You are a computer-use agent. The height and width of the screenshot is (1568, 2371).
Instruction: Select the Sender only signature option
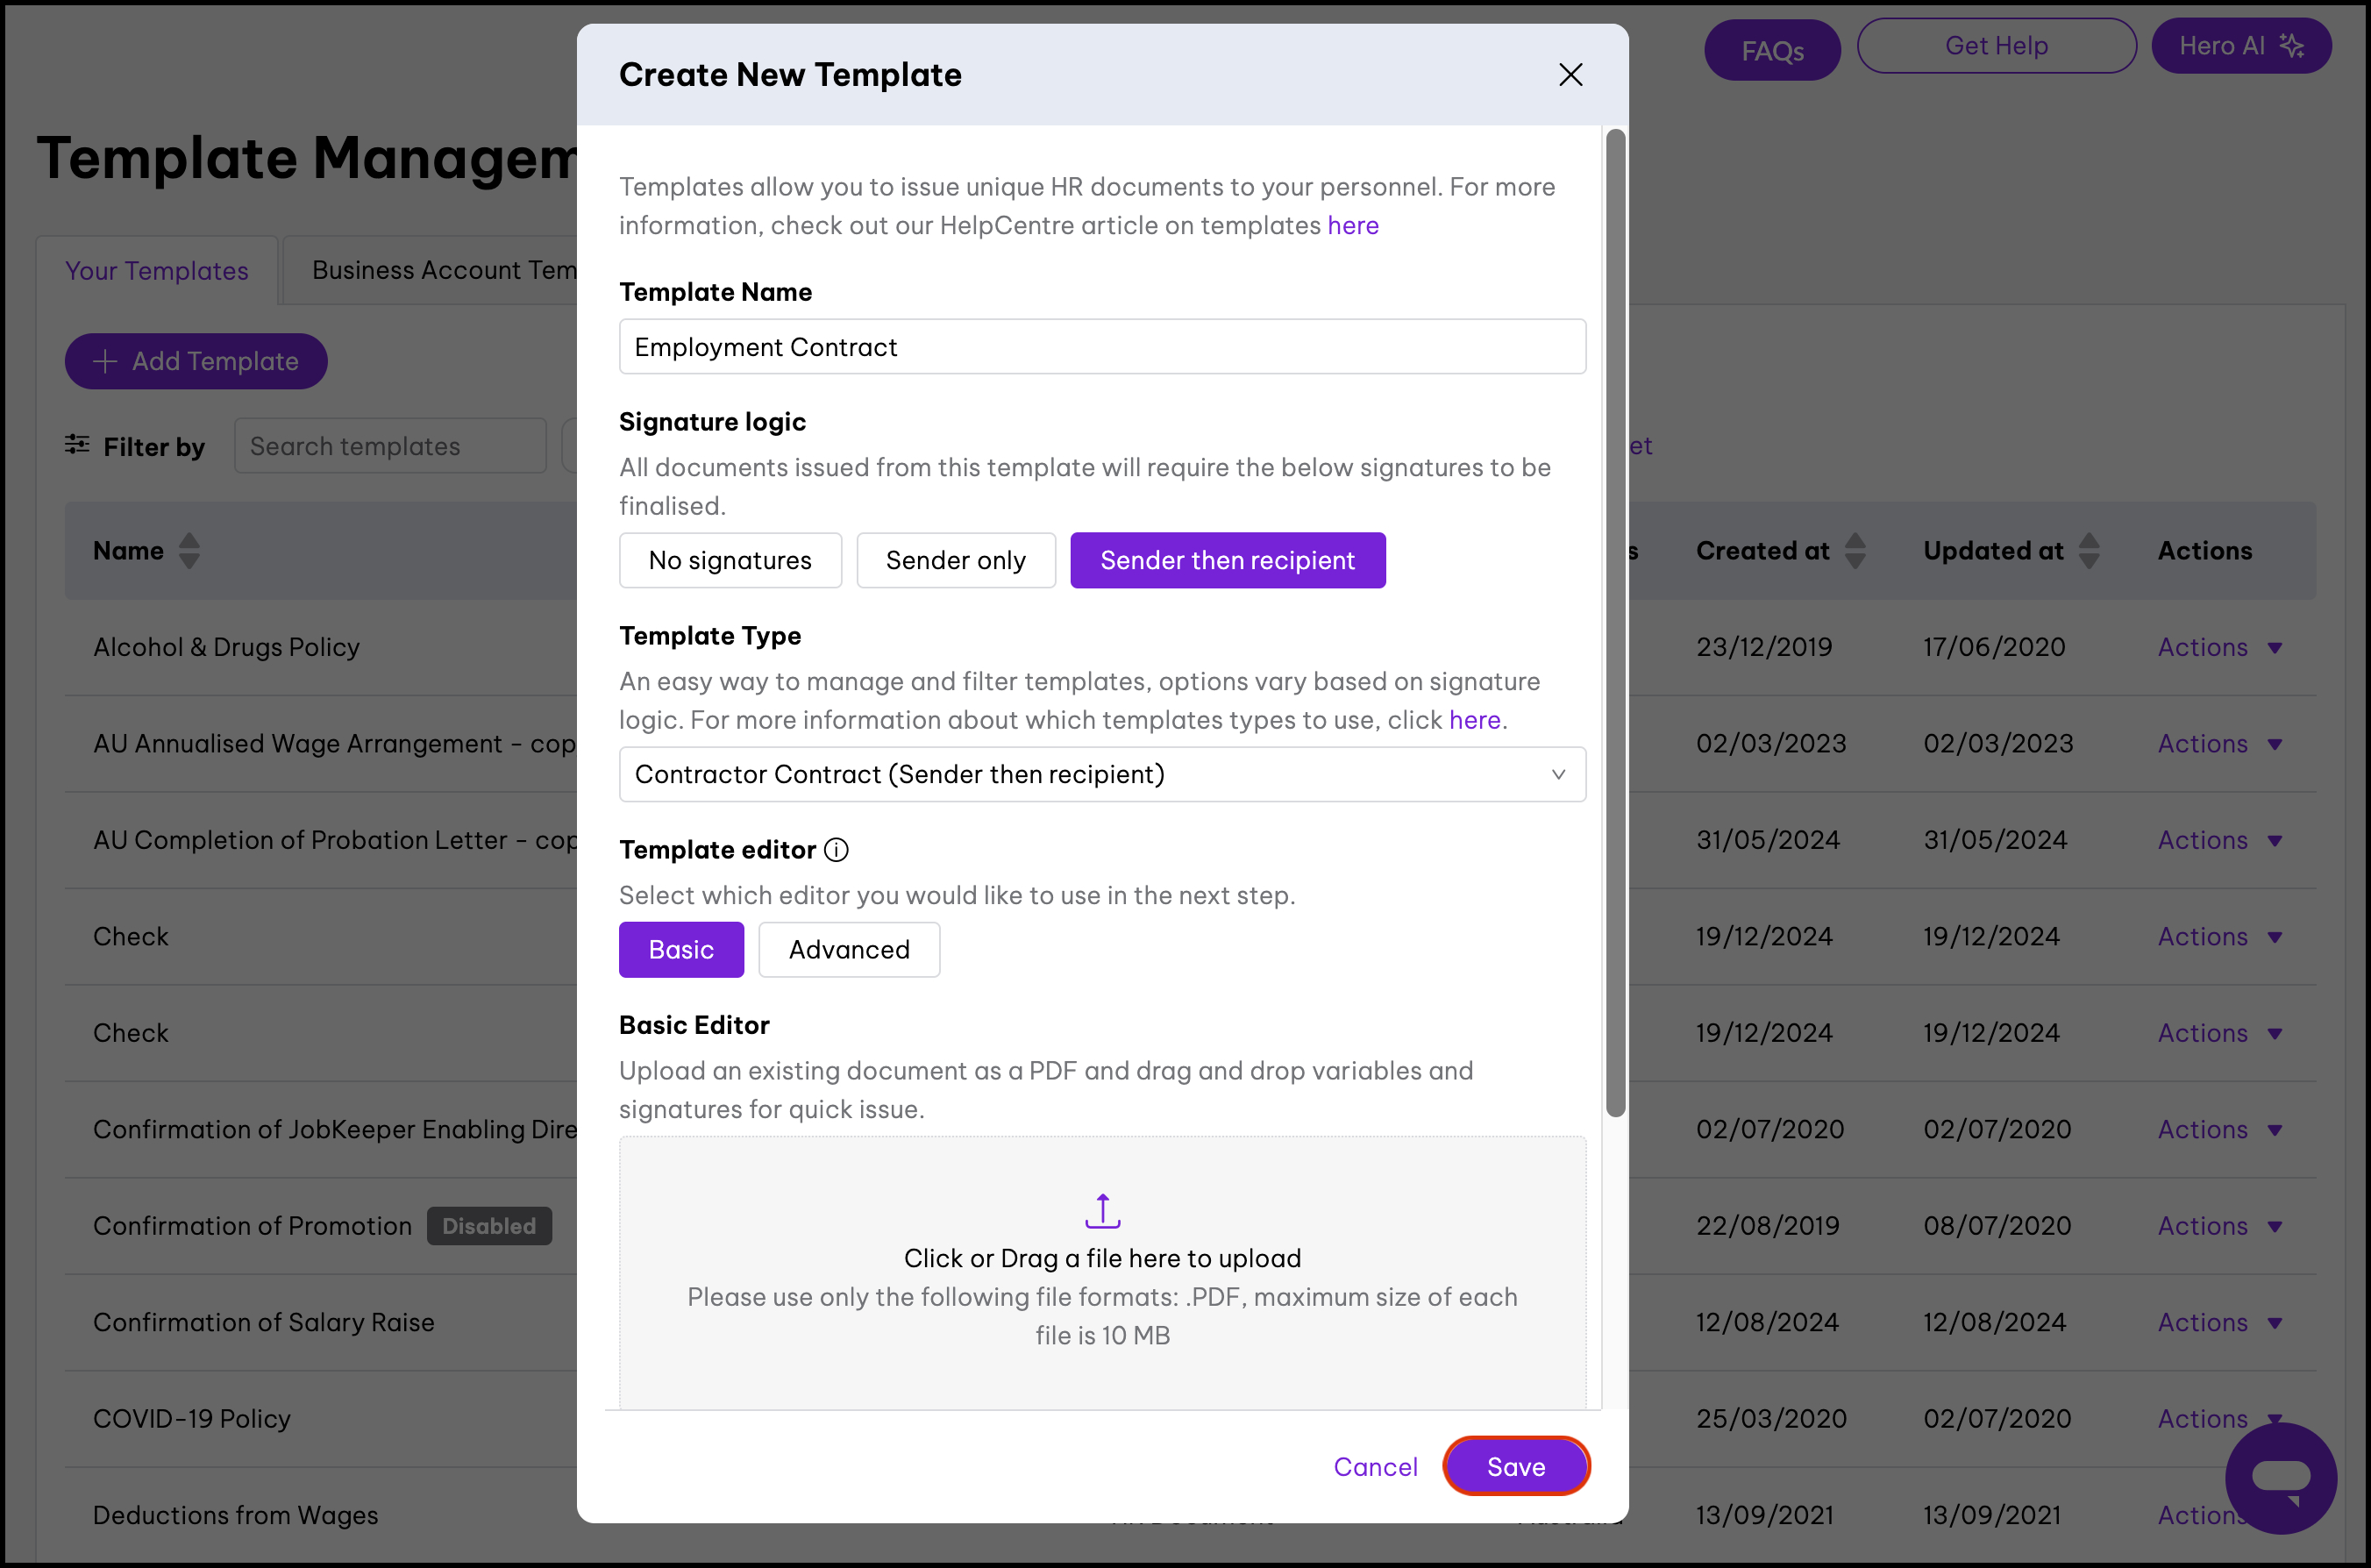click(955, 560)
